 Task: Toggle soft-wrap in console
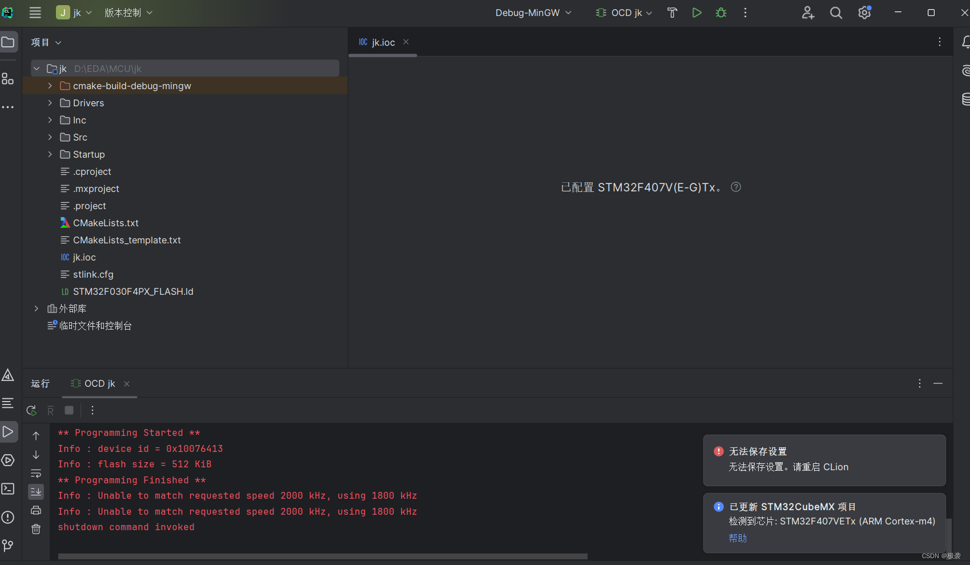point(36,474)
